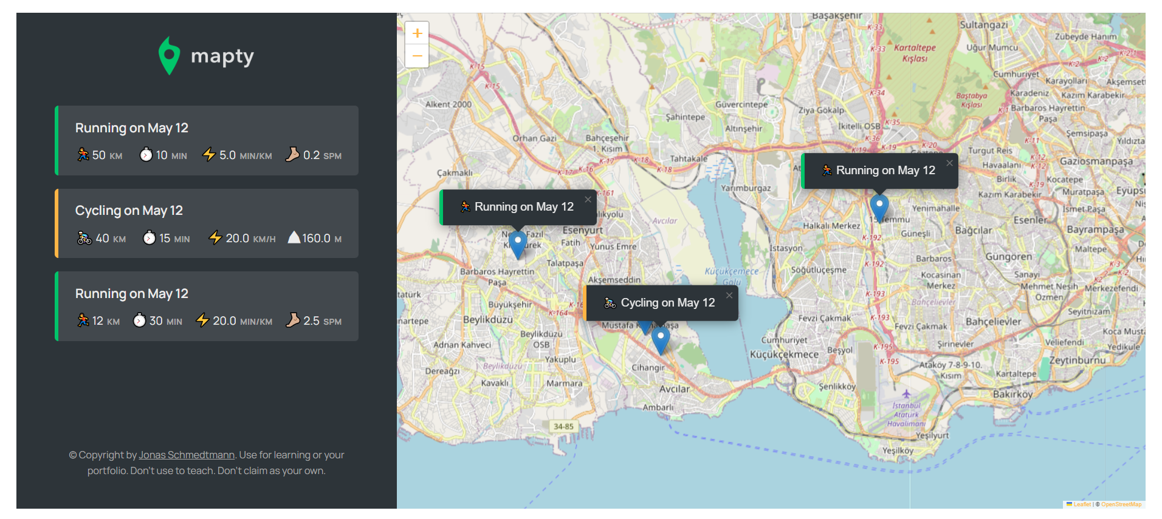
Task: Close the Cycling on May 12 popup
Action: 729,296
